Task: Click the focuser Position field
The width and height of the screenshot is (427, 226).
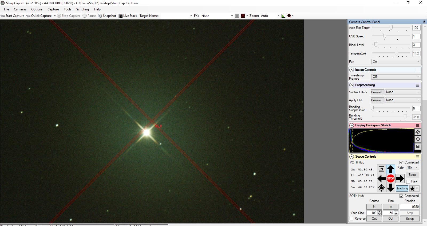Action: click(x=410, y=207)
